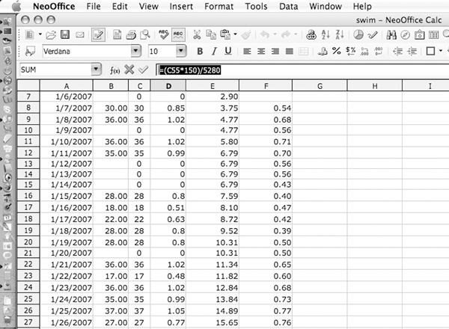Viewport: 449px width, 329px height.
Task: Toggle Italic formatting
Action: point(213,52)
